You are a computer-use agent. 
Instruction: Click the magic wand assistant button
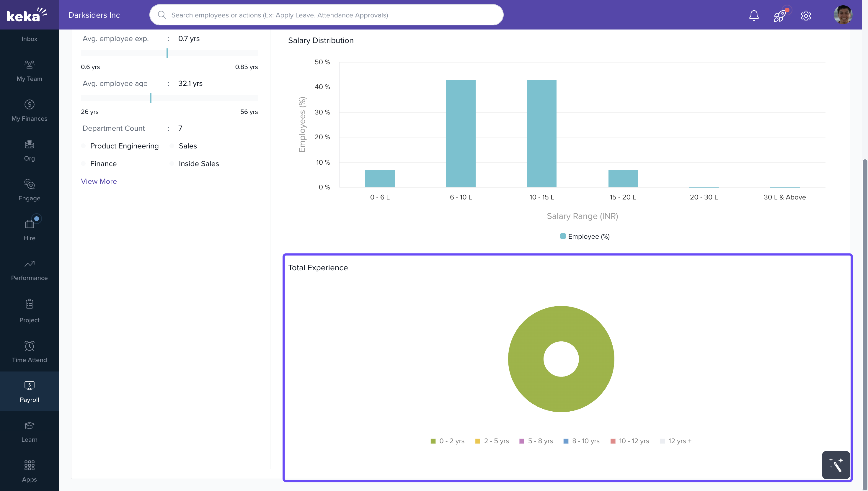(x=836, y=465)
